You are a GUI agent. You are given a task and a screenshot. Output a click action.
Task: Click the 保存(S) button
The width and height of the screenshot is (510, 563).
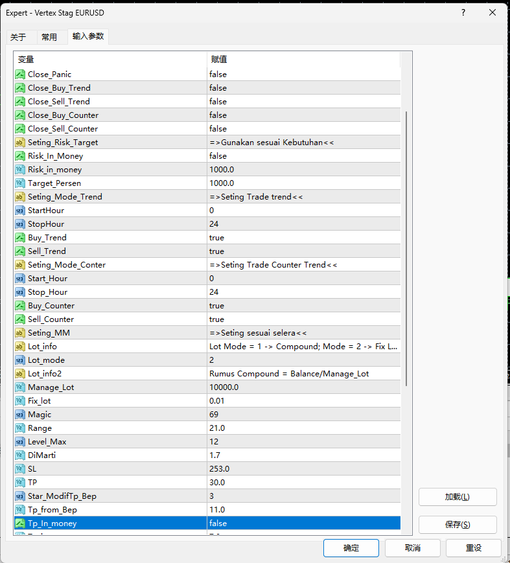(x=458, y=525)
